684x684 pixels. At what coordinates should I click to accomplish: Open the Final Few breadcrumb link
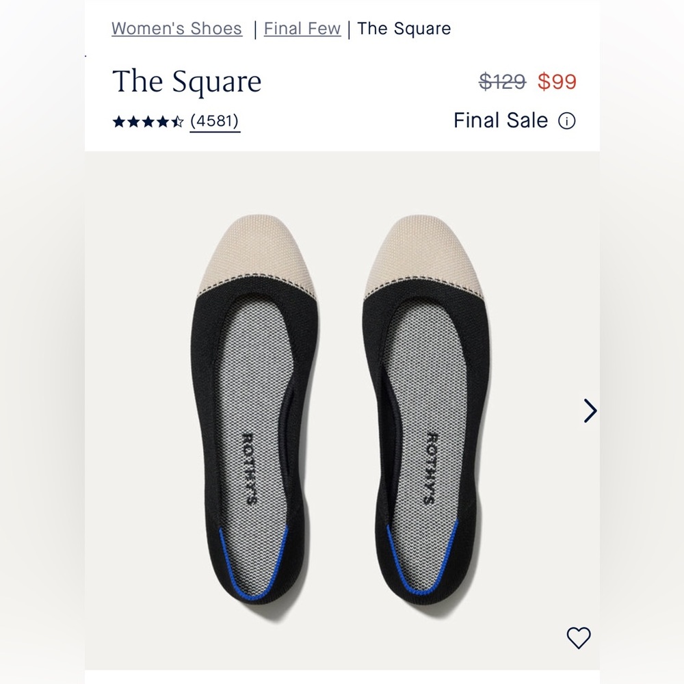click(x=302, y=29)
